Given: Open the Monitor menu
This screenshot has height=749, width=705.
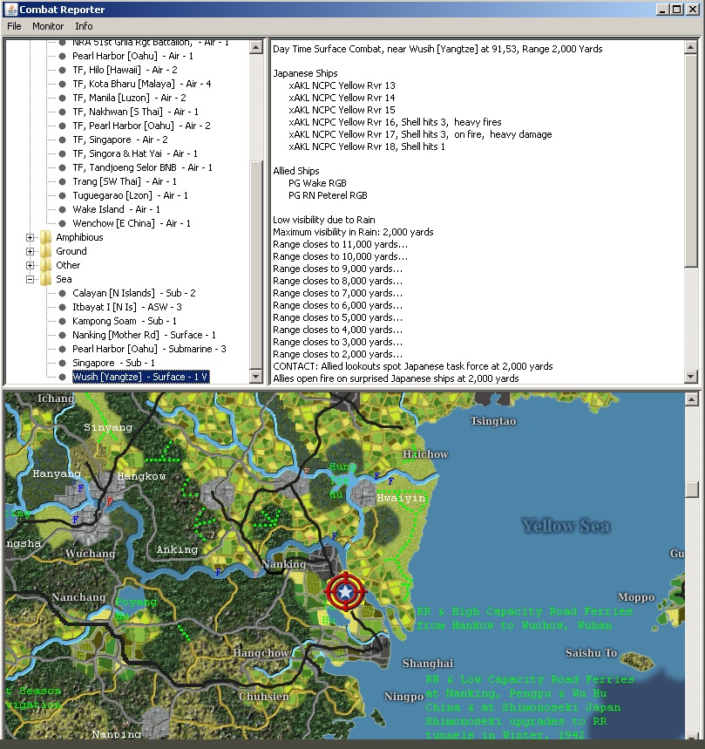Looking at the screenshot, I should click(48, 26).
